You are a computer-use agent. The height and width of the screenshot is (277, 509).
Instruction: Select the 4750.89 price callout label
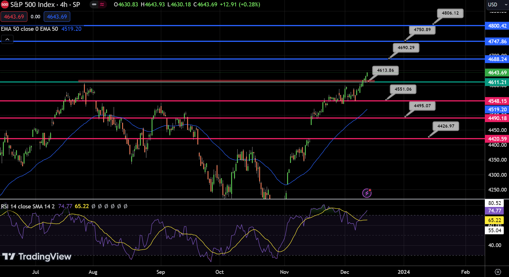[x=422, y=30]
